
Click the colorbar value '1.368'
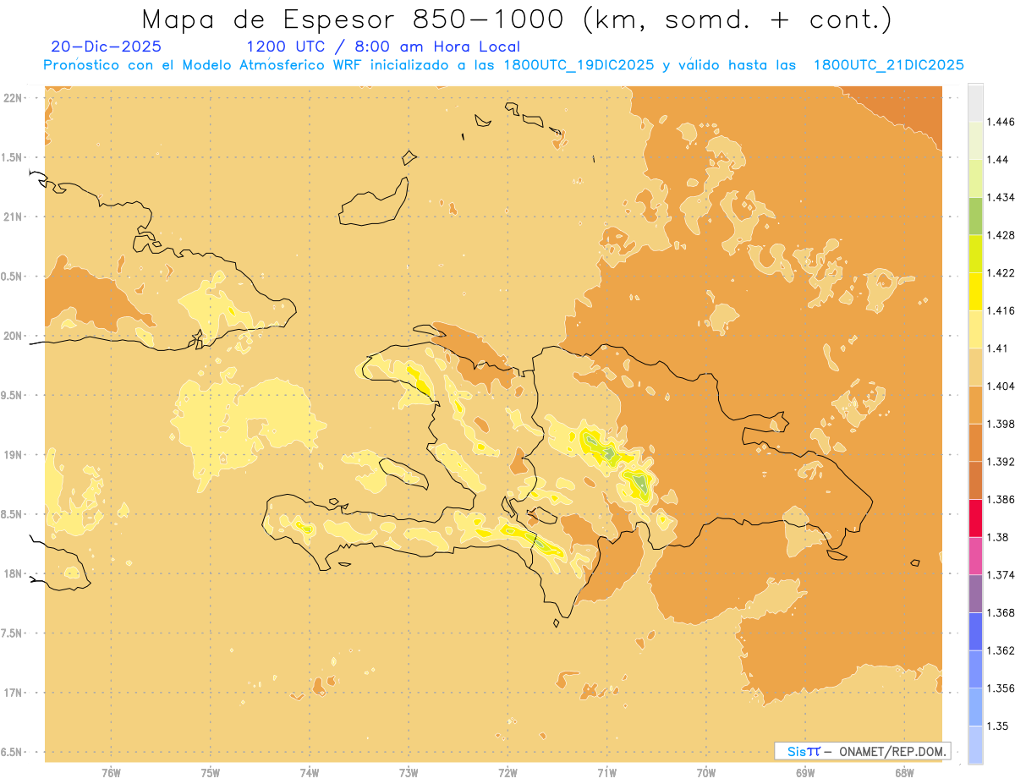click(x=1001, y=612)
